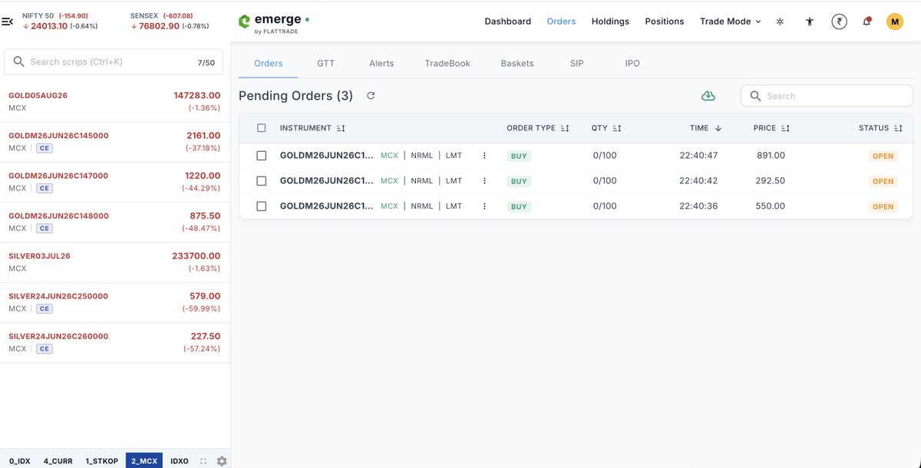Viewport: 921px width, 468px height.
Task: Refresh pending orders list
Action: (371, 96)
